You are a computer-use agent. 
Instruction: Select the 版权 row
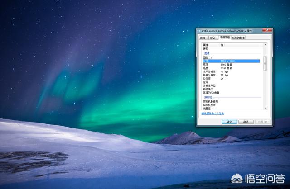click(x=231, y=49)
